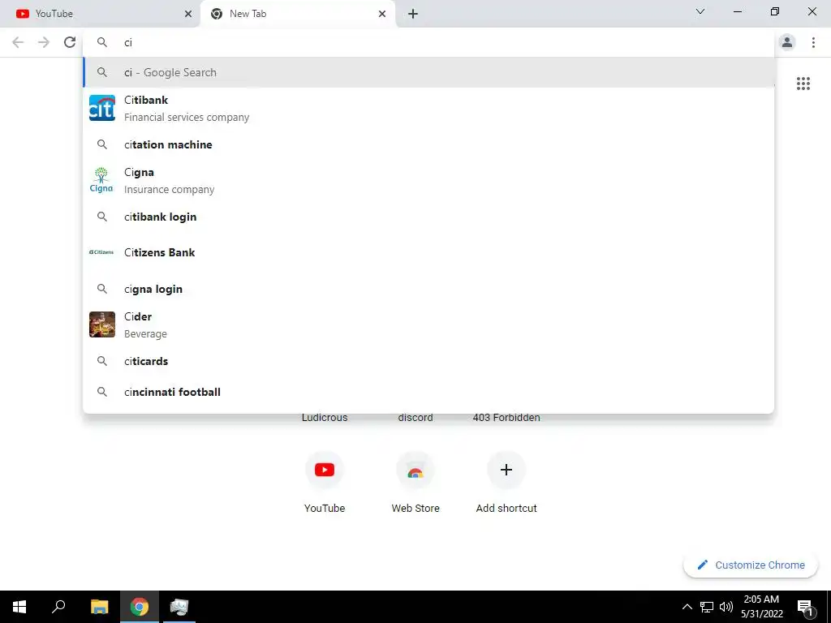This screenshot has height=623, width=831.
Task: Select the New Tab tab
Action: click(298, 14)
